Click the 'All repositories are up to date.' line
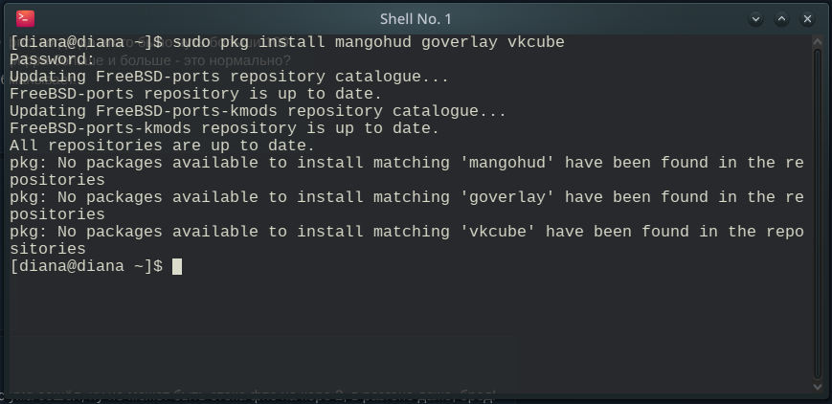This screenshot has width=832, height=404. coord(163,146)
